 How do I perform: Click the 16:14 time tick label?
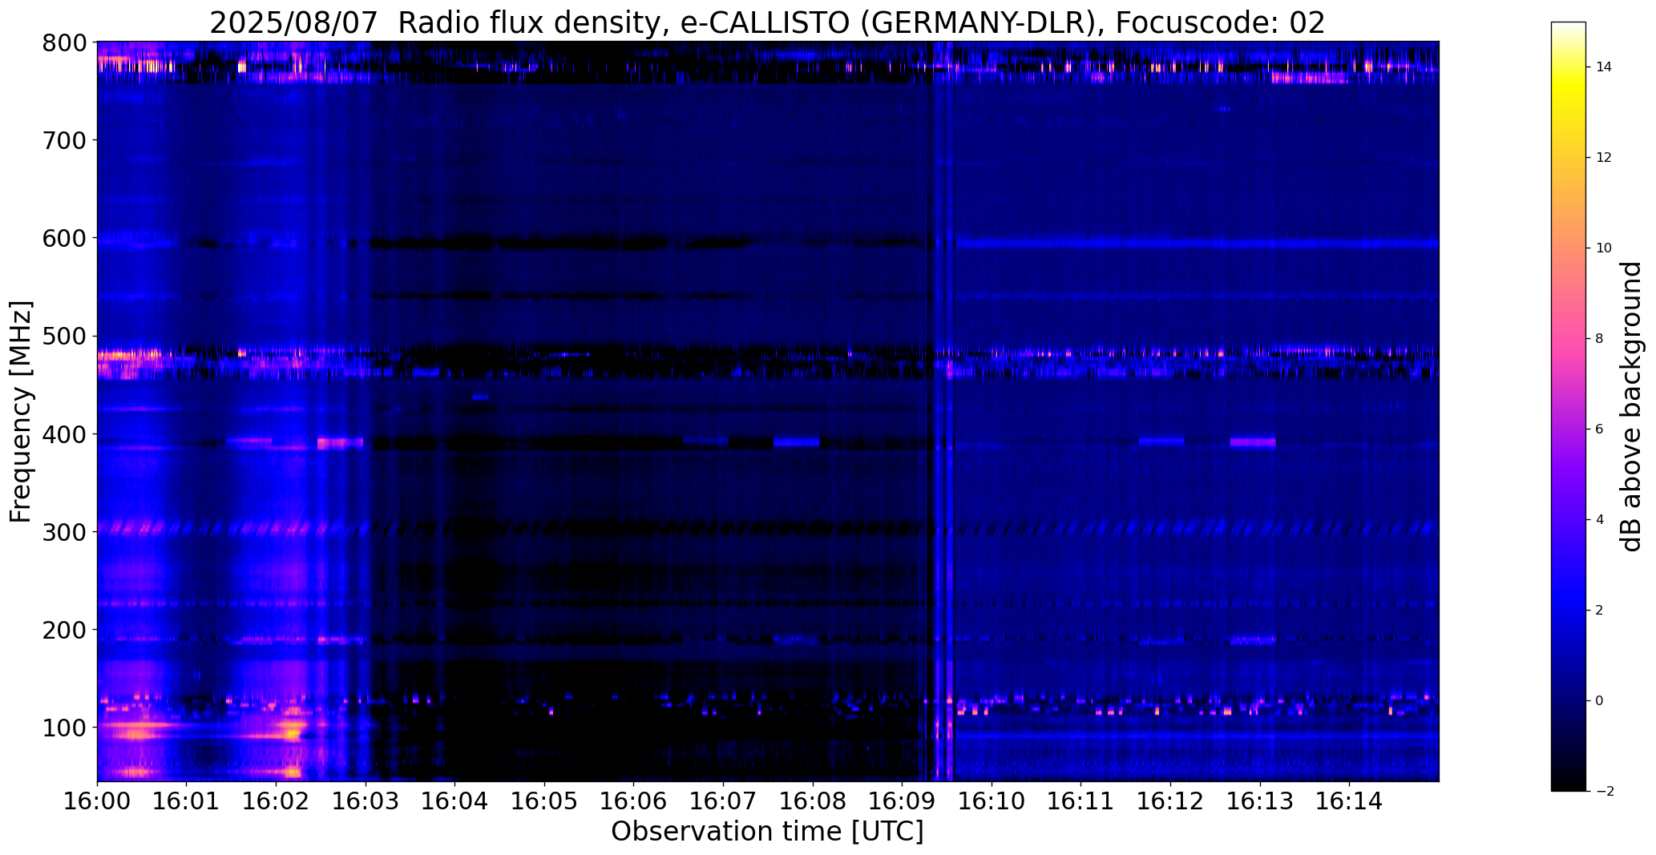(1349, 801)
